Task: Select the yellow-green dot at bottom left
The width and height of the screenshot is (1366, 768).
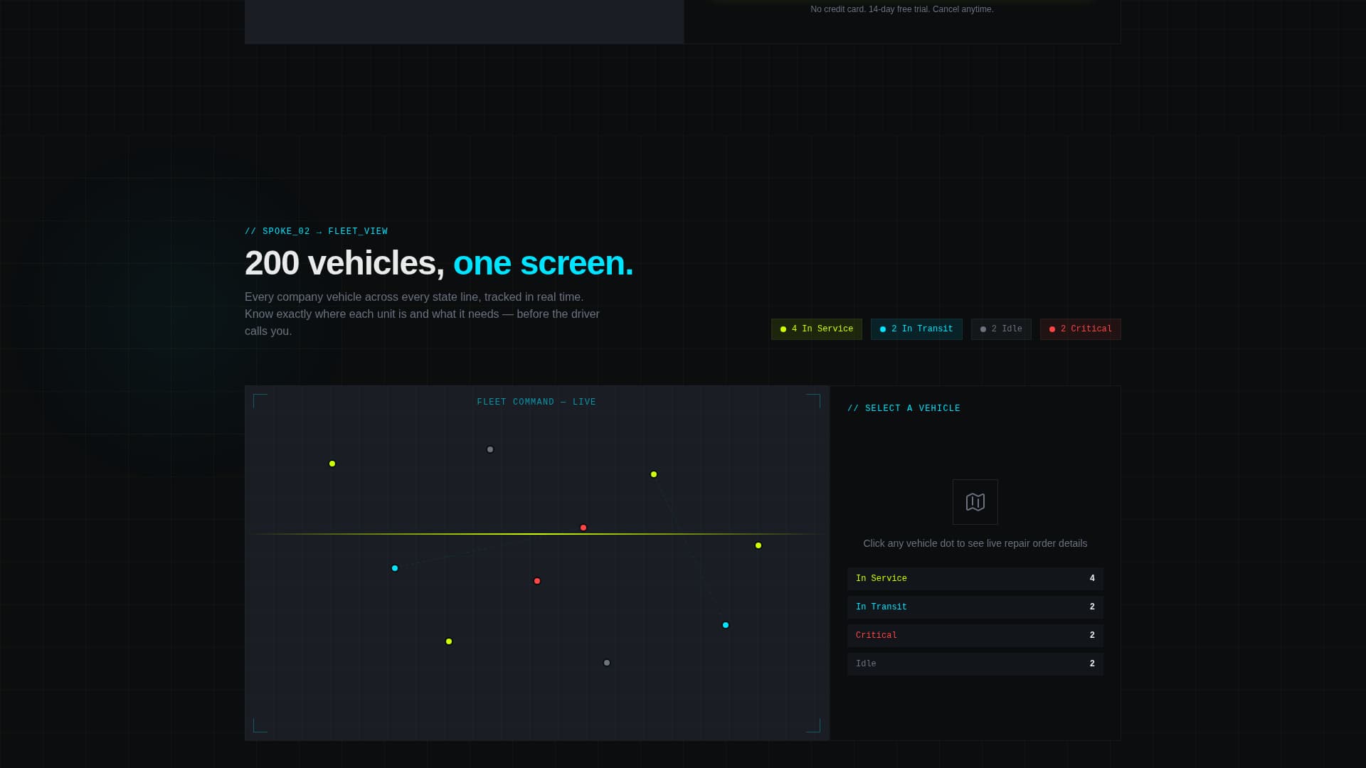Action: point(449,641)
